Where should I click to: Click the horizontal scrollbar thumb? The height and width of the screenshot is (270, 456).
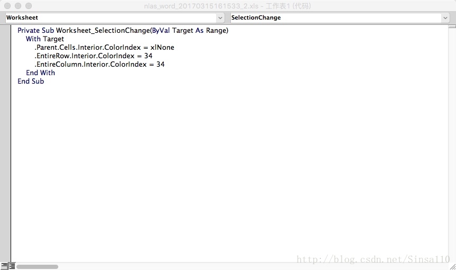click(37, 266)
